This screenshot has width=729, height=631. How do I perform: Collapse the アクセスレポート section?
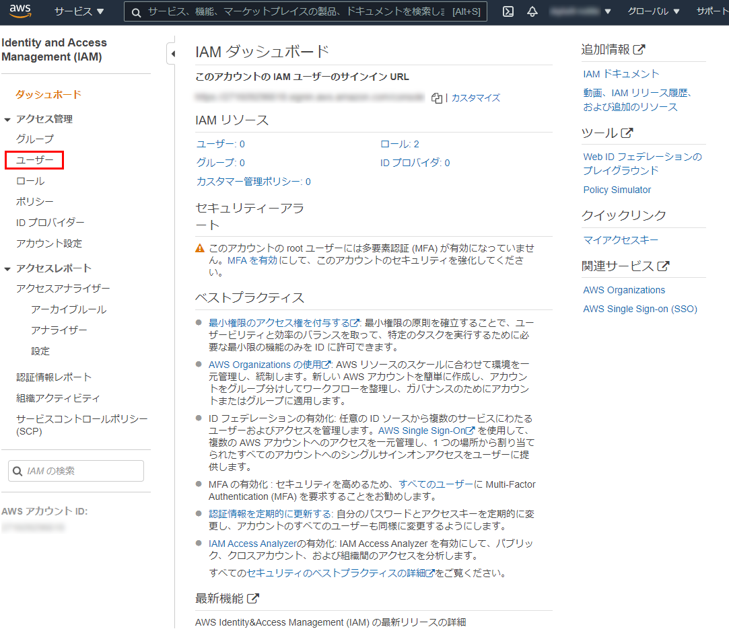(7, 268)
